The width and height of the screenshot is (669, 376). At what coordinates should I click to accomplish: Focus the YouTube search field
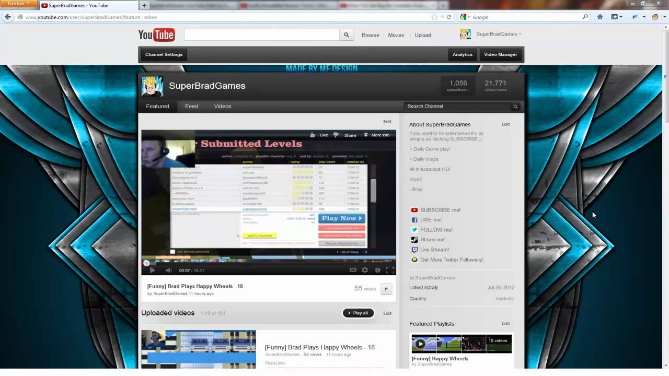pos(262,35)
